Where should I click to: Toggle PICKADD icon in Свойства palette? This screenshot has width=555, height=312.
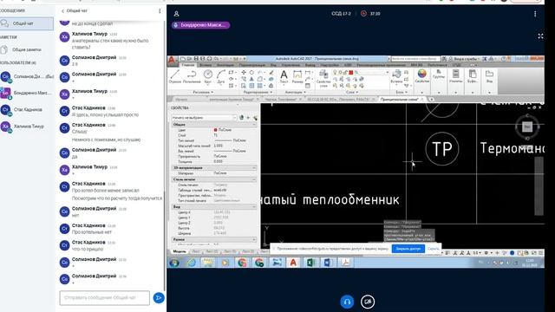241,118
